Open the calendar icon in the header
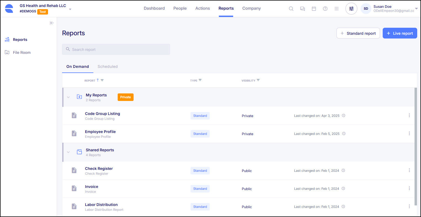The image size is (421, 217). pyautogui.click(x=314, y=8)
